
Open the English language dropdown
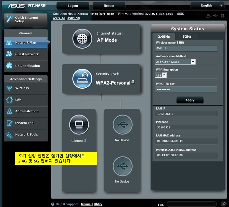207,6
